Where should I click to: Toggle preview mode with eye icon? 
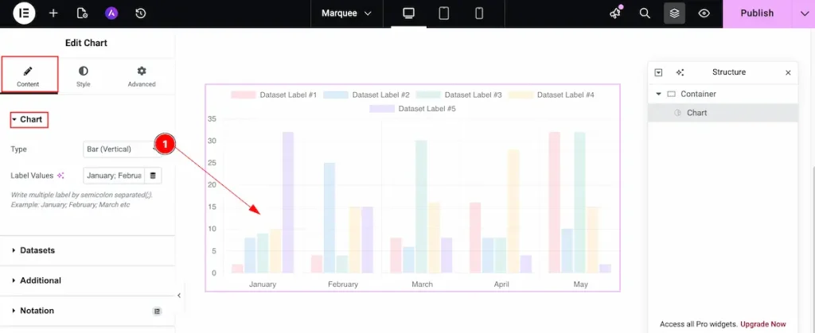(x=704, y=14)
